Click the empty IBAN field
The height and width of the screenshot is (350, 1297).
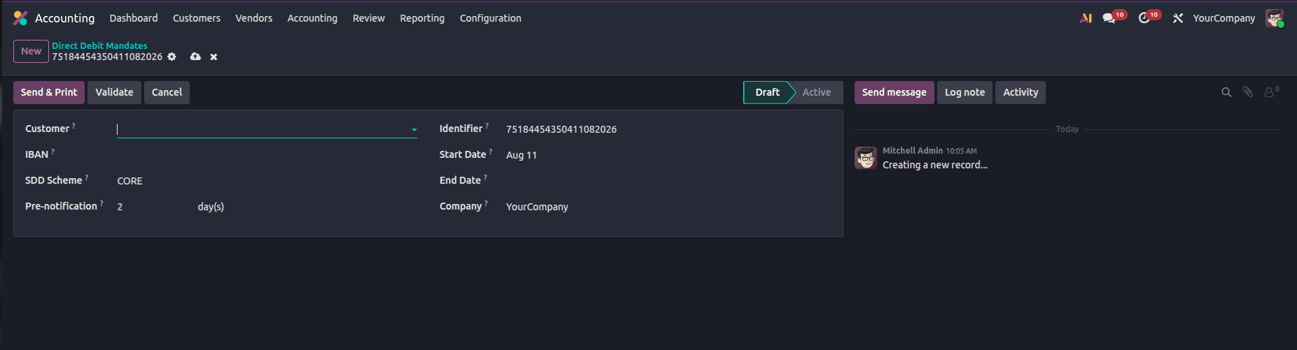pos(267,155)
